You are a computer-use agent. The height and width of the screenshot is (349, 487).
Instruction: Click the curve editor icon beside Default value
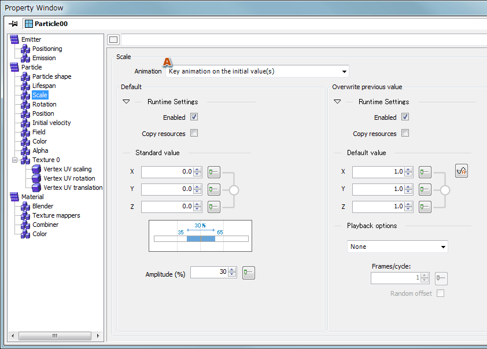click(462, 171)
